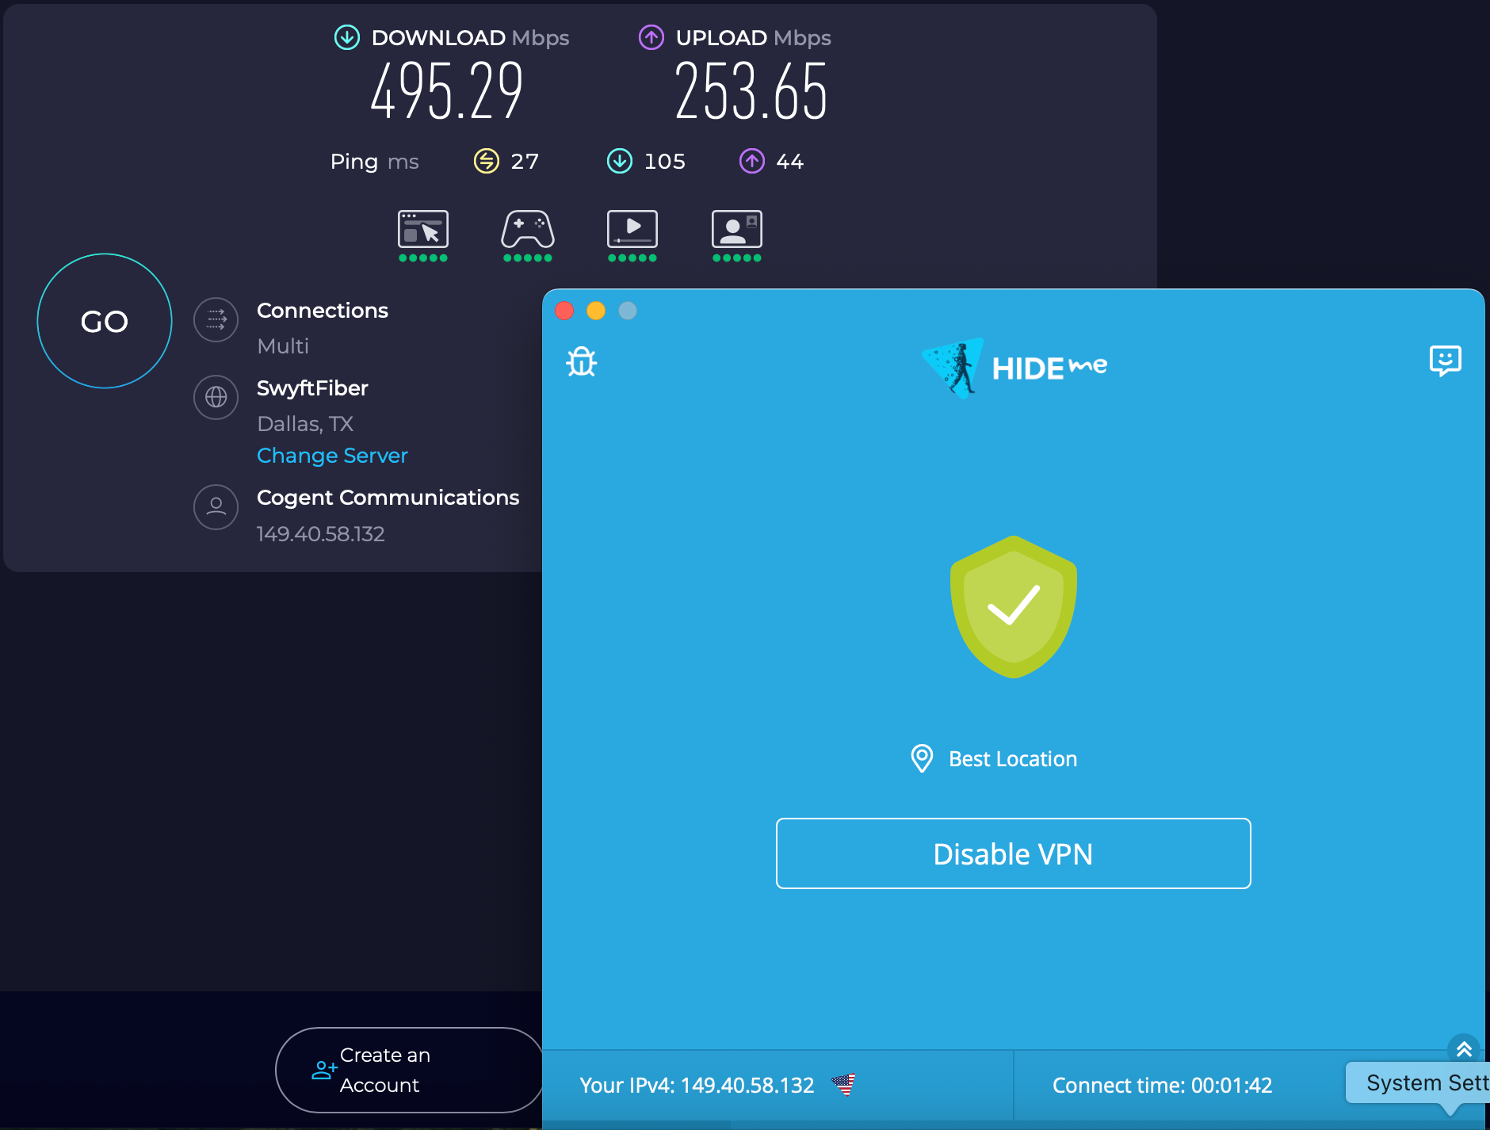Click the SwyftFiber server name
This screenshot has height=1130, width=1490.
click(312, 388)
